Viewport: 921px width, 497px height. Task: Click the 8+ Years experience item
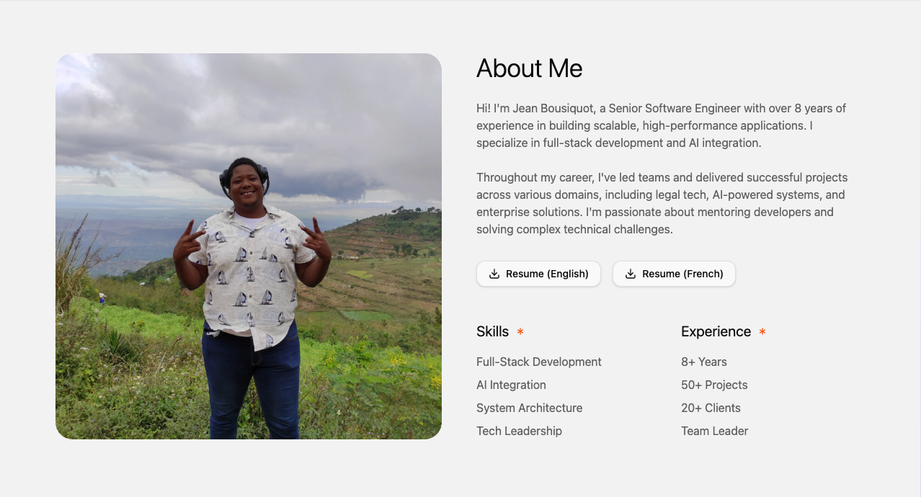pos(704,362)
